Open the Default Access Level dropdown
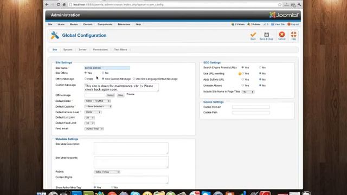This screenshot has height=195, width=347. pyautogui.click(x=93, y=112)
